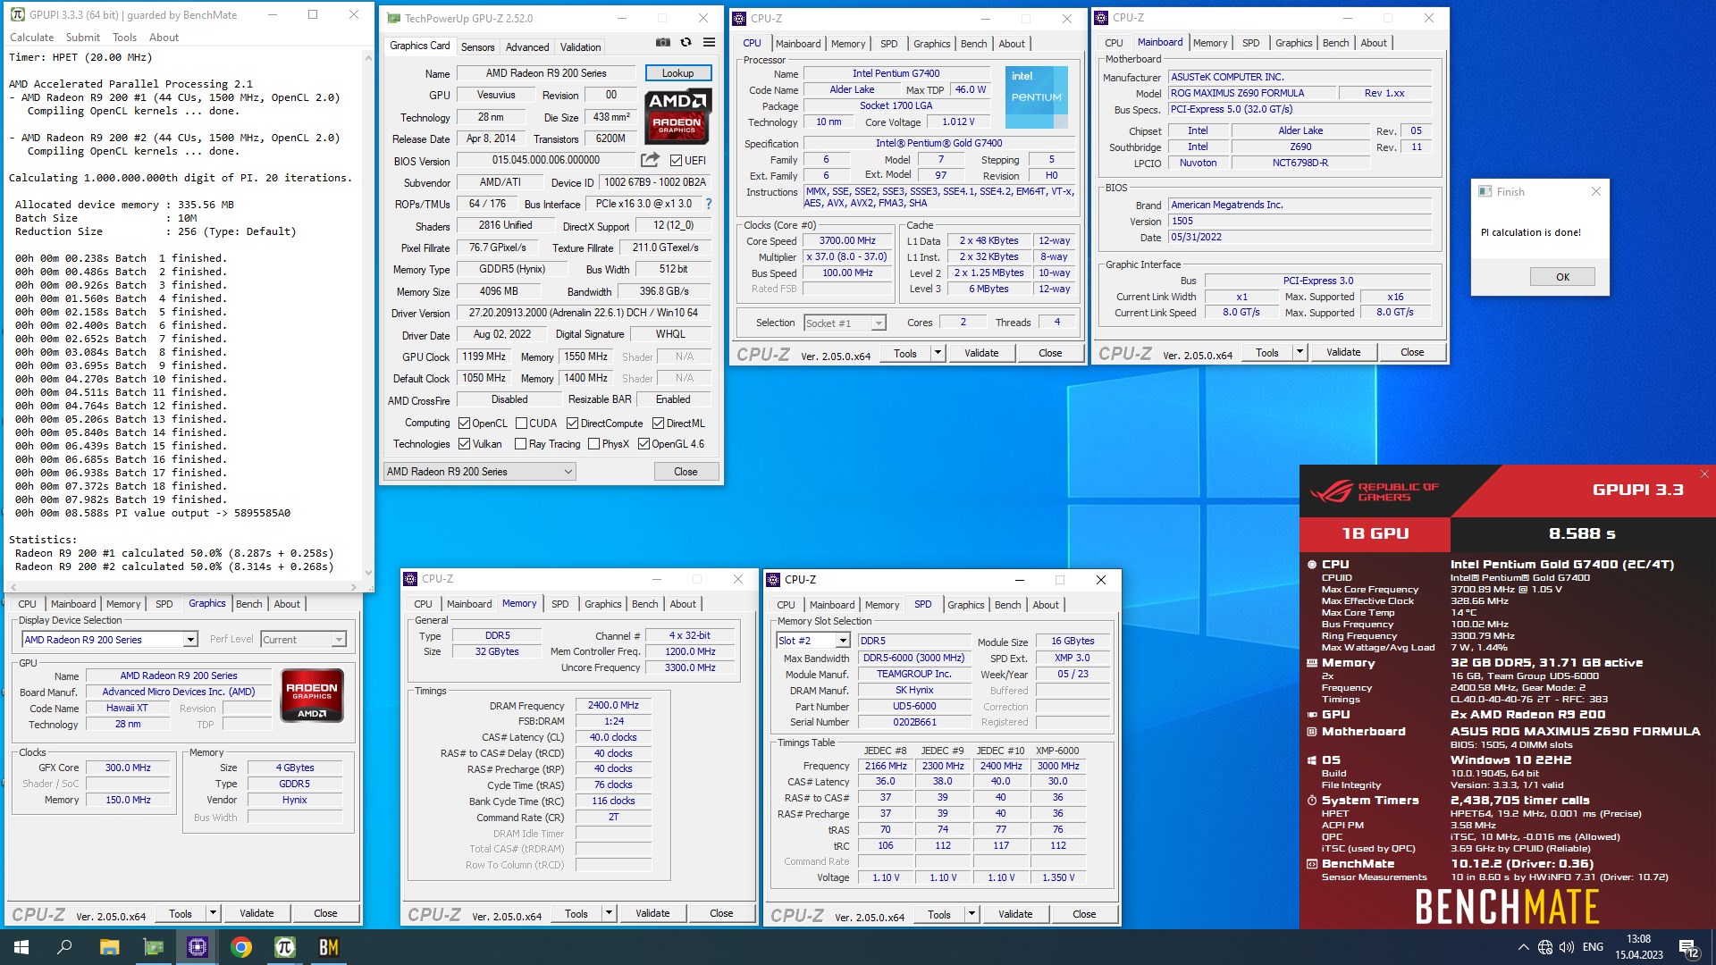Toggle the Ray Tracing checkbox
Image resolution: width=1716 pixels, height=965 pixels.
tap(520, 444)
